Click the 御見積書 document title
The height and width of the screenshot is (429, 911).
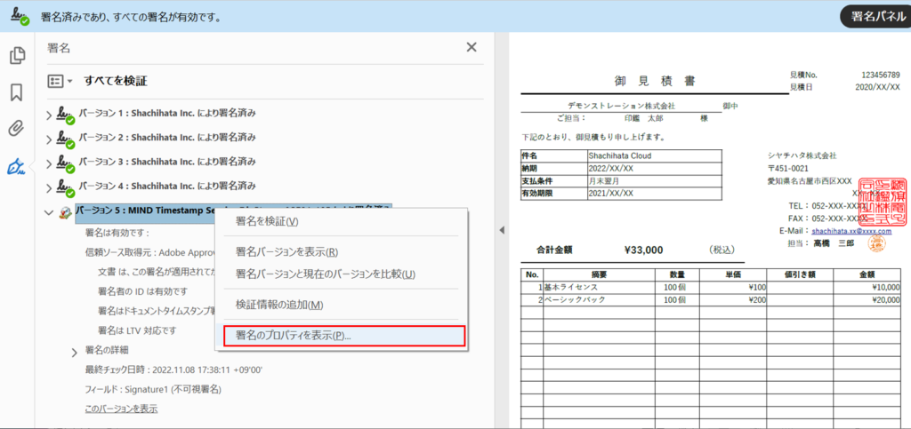click(654, 81)
